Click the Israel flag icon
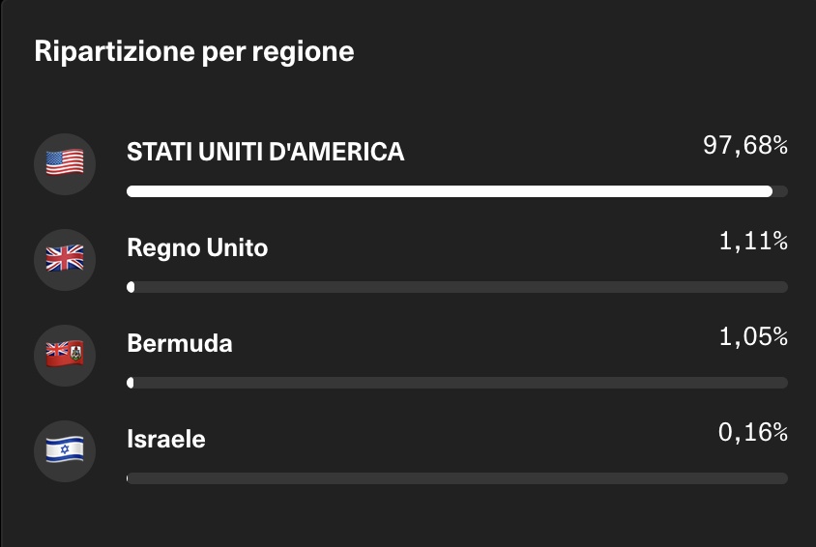The width and height of the screenshot is (816, 547). click(x=65, y=449)
